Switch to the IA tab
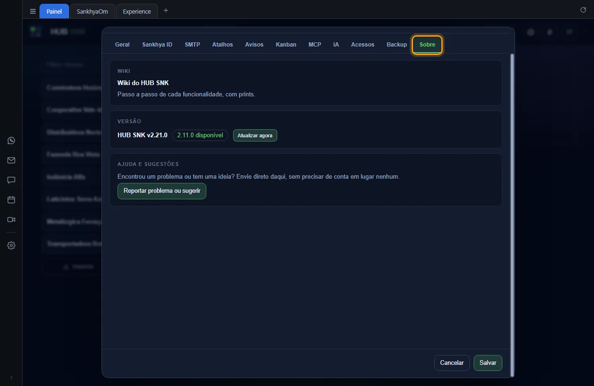594x386 pixels. point(336,45)
